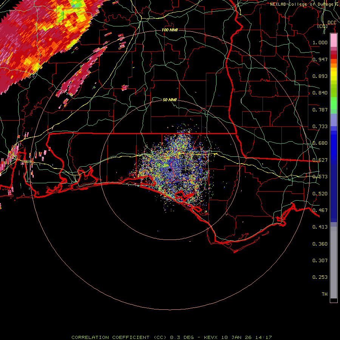This screenshot has height=340, width=340.
Task: Click the 0.413 scale value
Action: pos(320,227)
